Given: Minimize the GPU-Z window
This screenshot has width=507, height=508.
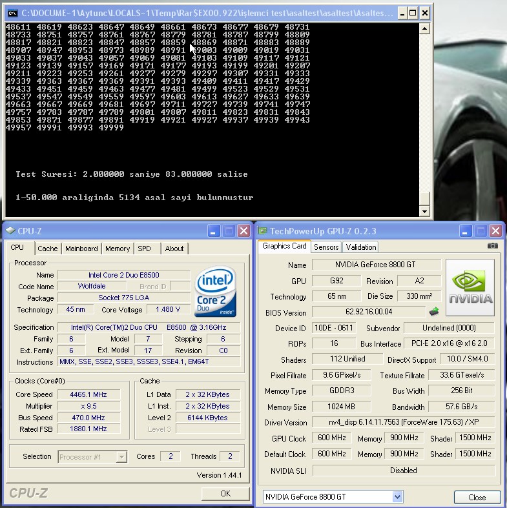Looking at the screenshot, I should pos(466,231).
